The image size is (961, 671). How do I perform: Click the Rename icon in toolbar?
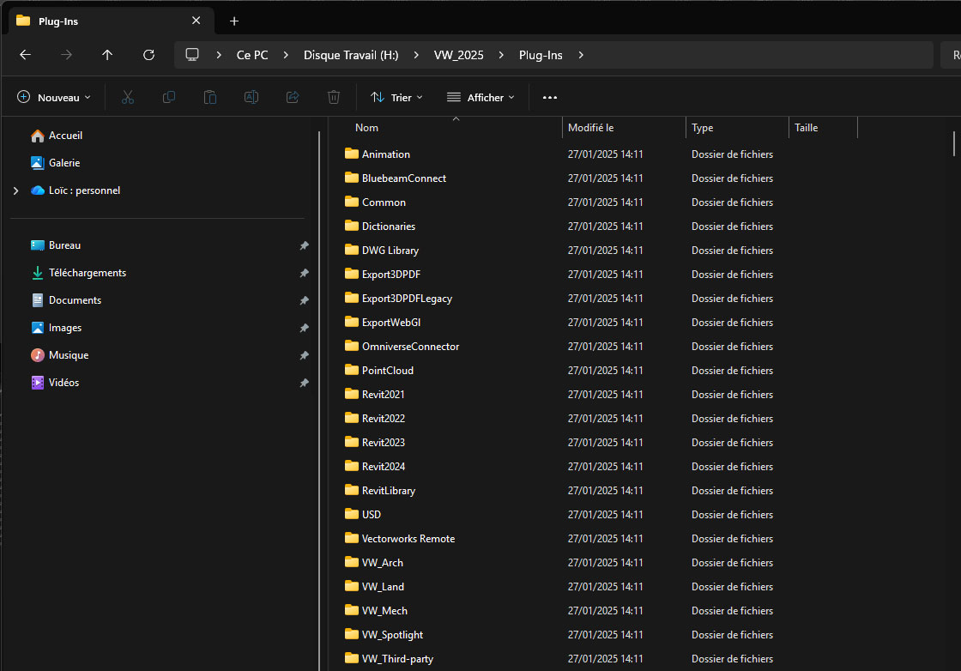(x=251, y=98)
